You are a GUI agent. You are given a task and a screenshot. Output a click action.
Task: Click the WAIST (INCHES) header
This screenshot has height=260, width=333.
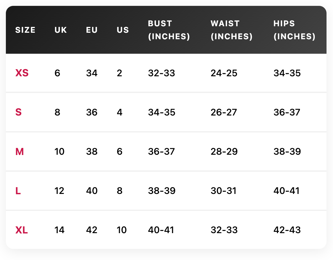click(231, 30)
